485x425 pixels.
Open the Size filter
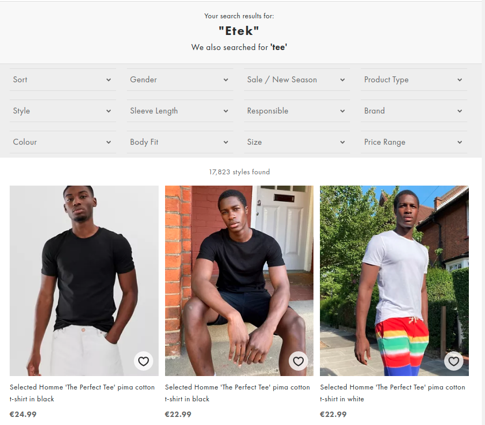297,142
